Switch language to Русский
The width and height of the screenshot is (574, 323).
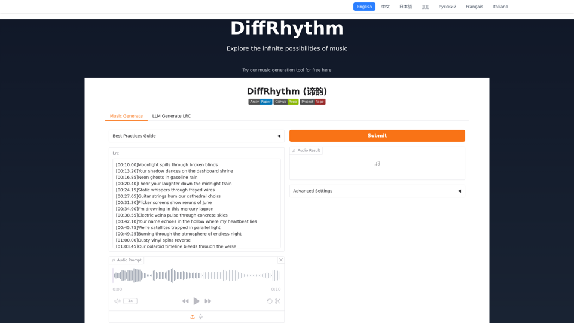click(447, 7)
